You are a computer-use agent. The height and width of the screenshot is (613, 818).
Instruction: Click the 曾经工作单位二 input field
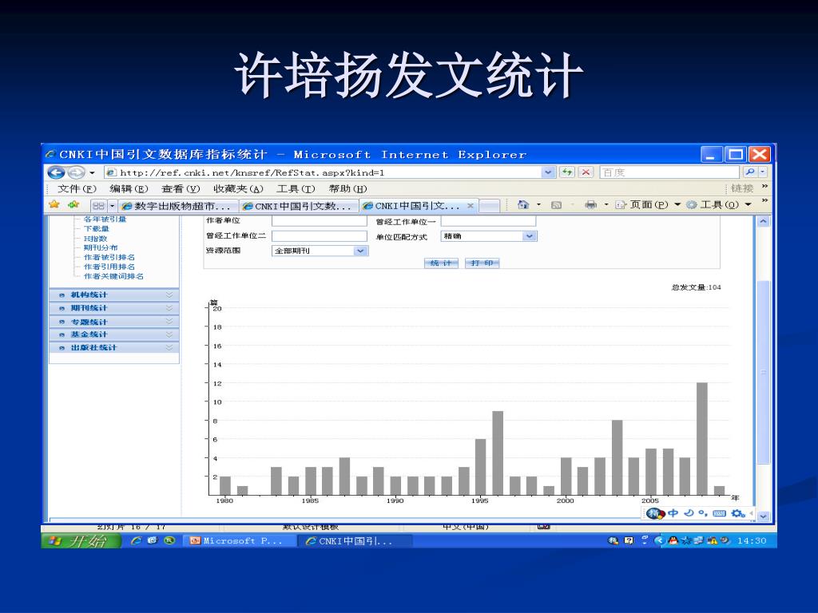tap(320, 236)
